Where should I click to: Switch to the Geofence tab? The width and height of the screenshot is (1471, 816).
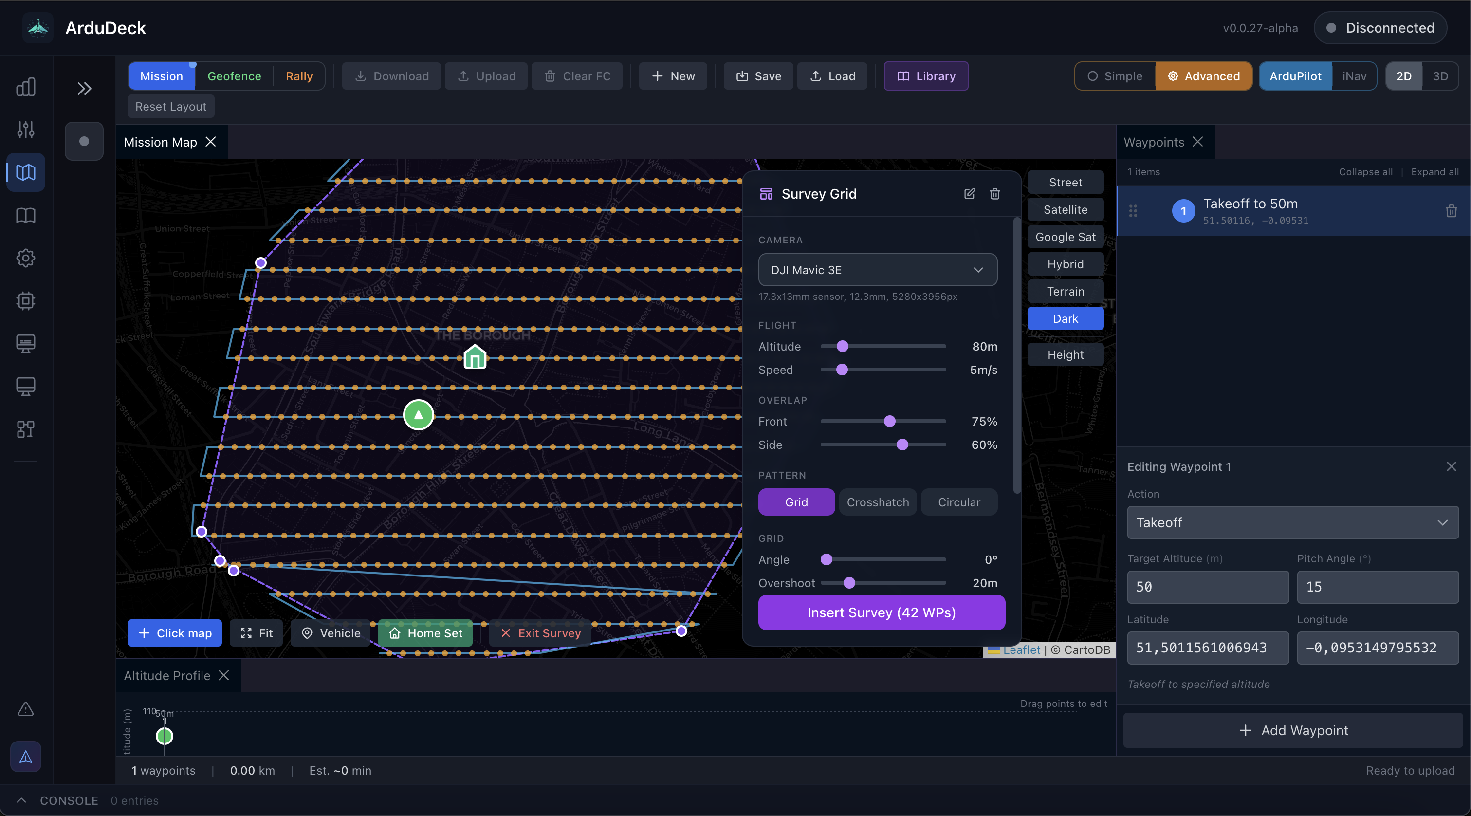234,76
